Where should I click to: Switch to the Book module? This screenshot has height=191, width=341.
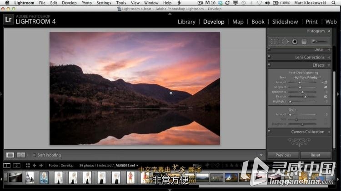coord(258,22)
